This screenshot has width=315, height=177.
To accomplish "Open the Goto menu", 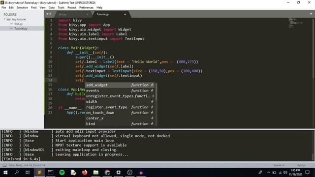I will [51, 8].
